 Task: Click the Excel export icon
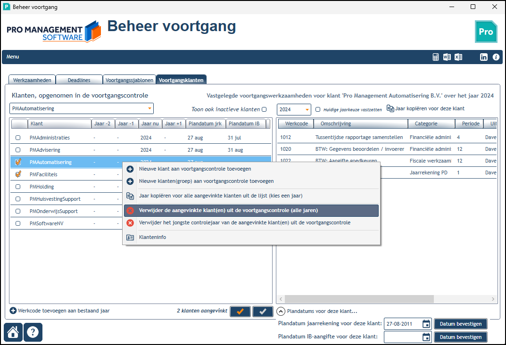(458, 57)
